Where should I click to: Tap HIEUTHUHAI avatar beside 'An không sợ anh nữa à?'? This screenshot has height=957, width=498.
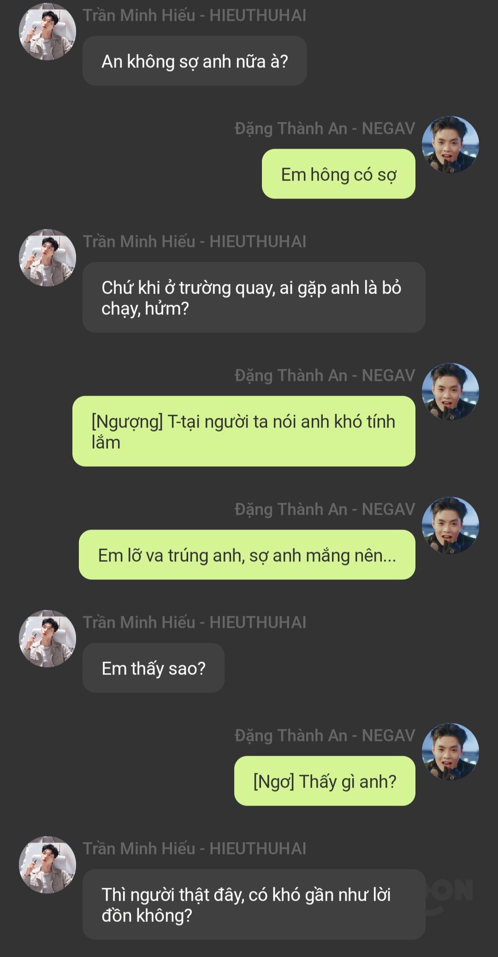(47, 31)
